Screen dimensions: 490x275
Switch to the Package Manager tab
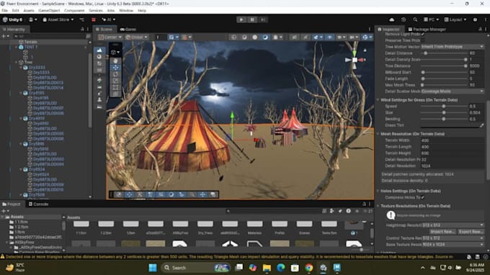[427, 29]
